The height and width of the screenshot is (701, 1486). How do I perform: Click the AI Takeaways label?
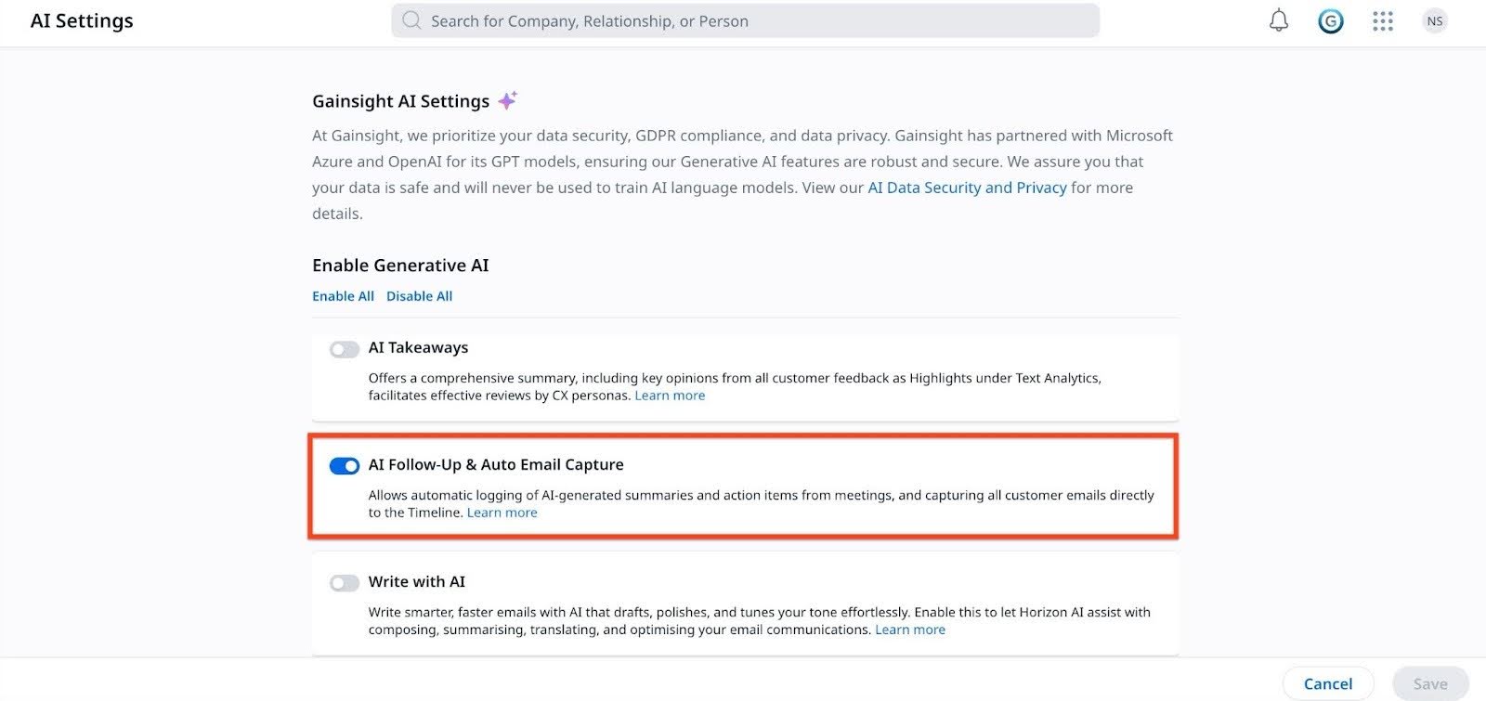tap(418, 347)
